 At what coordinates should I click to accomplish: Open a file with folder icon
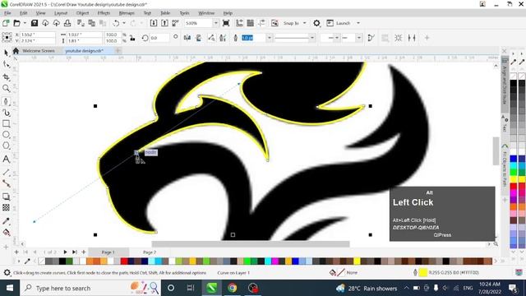tap(16, 23)
